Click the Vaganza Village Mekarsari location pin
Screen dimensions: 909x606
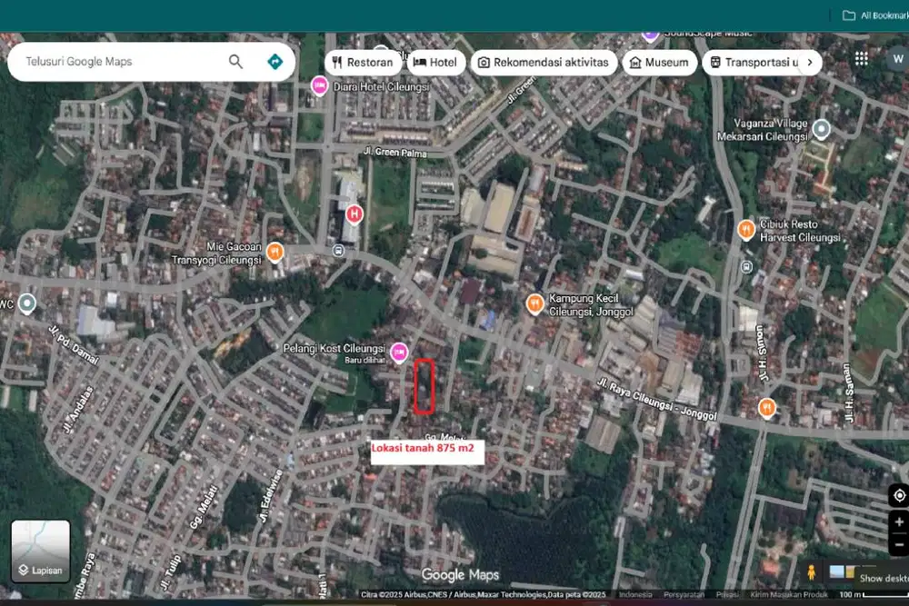tap(821, 128)
